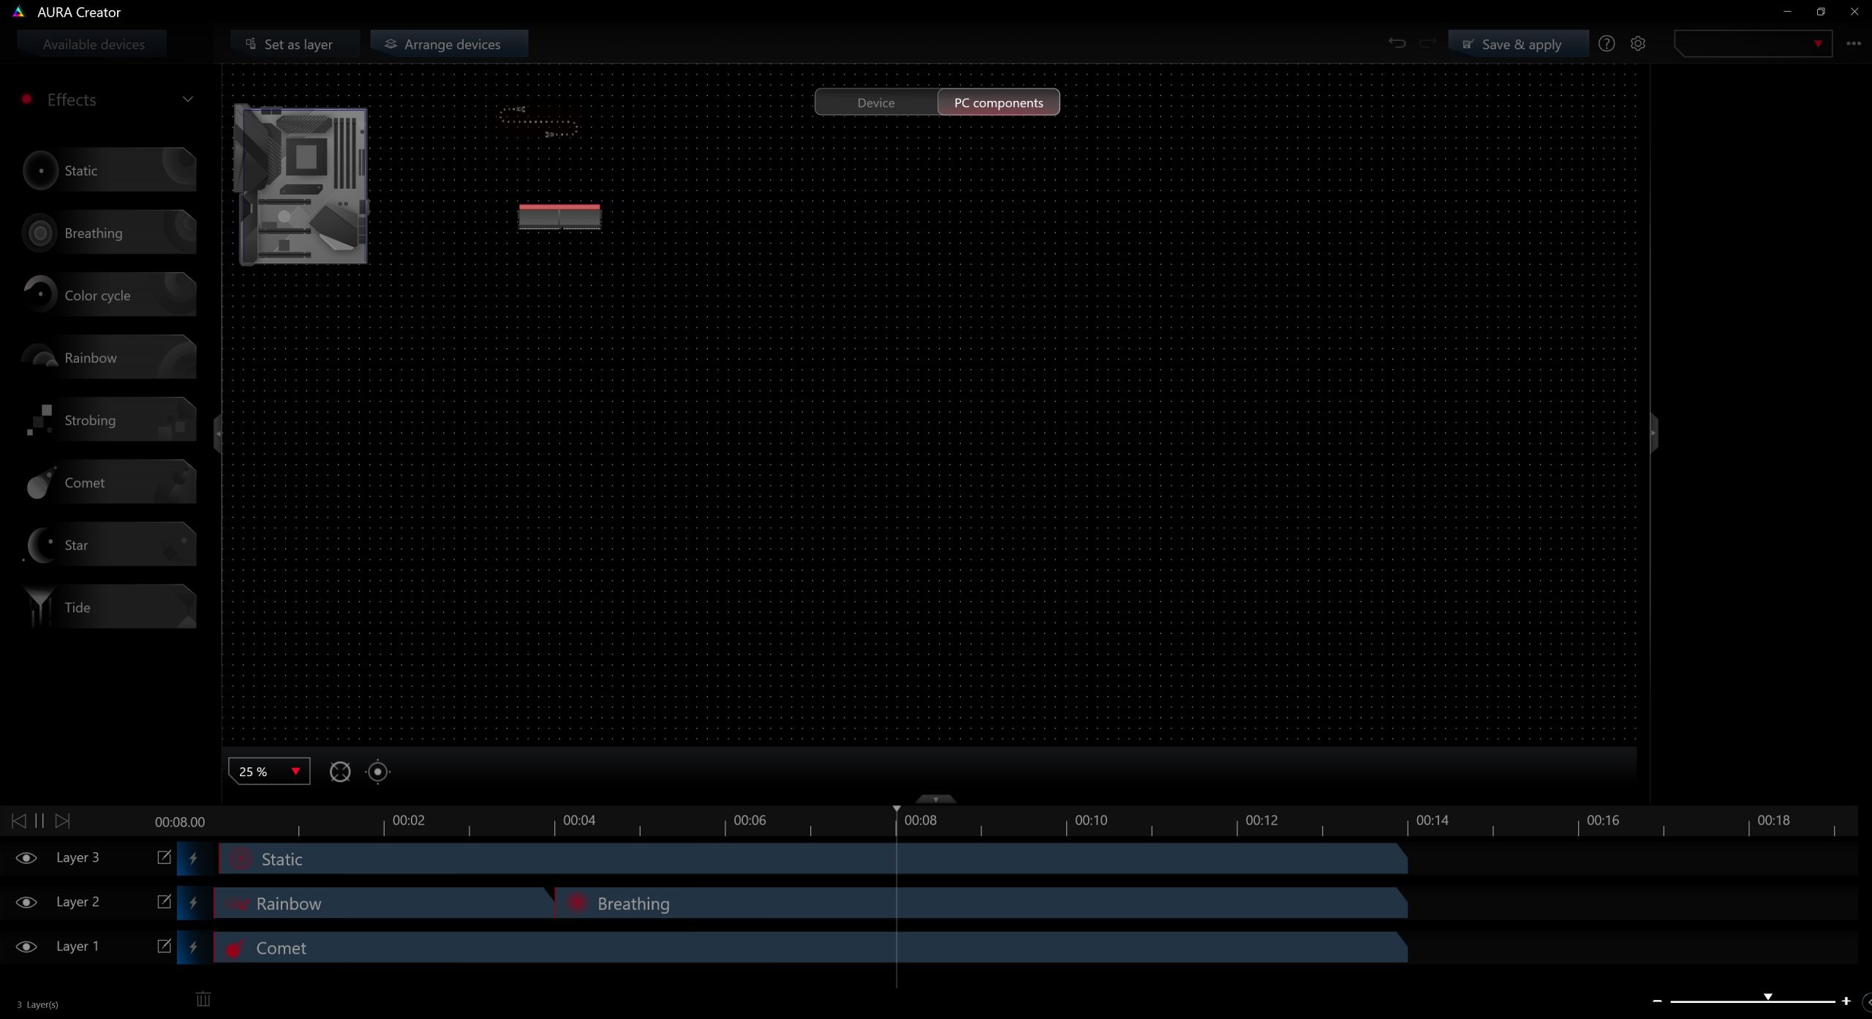
Task: Choose the Color cycle effect
Action: tap(109, 295)
